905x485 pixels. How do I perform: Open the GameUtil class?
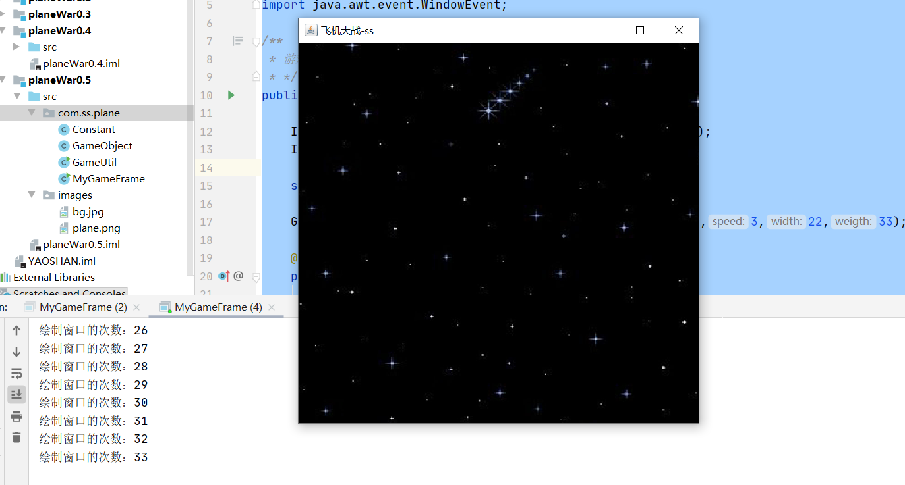tap(94, 163)
